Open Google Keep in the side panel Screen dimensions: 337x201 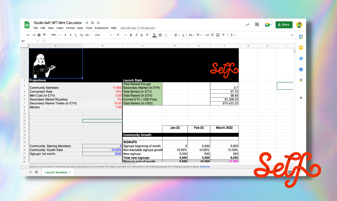click(x=301, y=48)
